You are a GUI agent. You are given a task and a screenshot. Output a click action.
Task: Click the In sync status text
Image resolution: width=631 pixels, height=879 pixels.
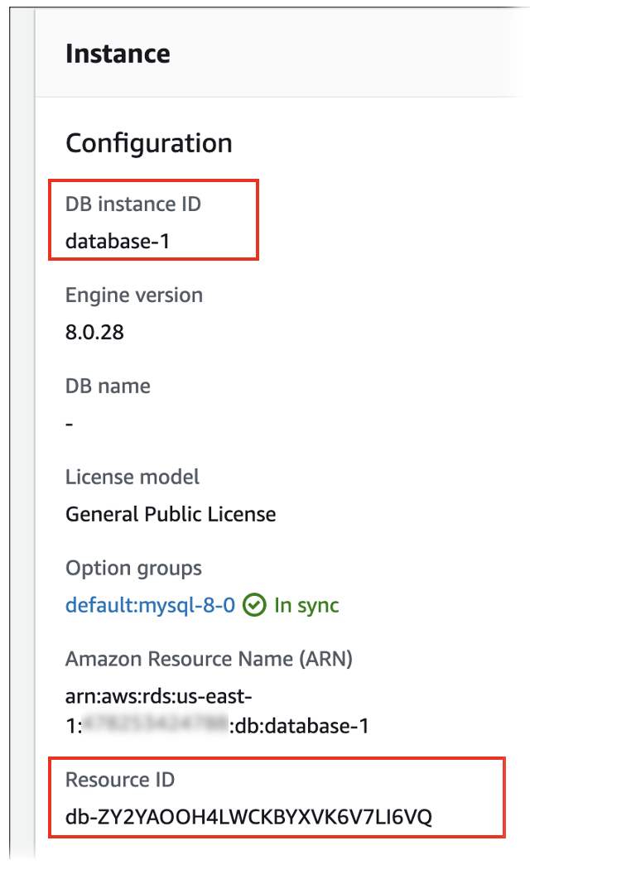tap(306, 605)
